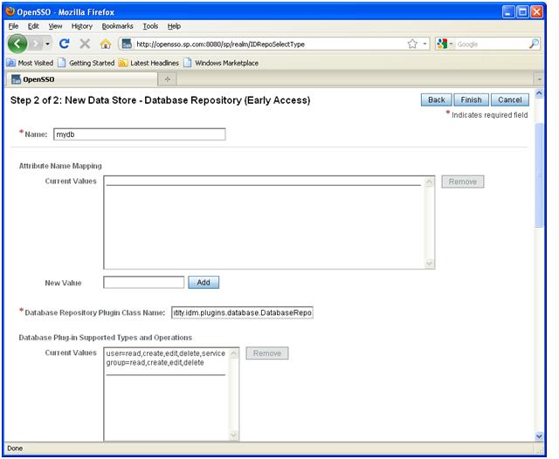Open the Bookmarks menu
The width and height of the screenshot is (559, 459).
pyautogui.click(x=117, y=26)
